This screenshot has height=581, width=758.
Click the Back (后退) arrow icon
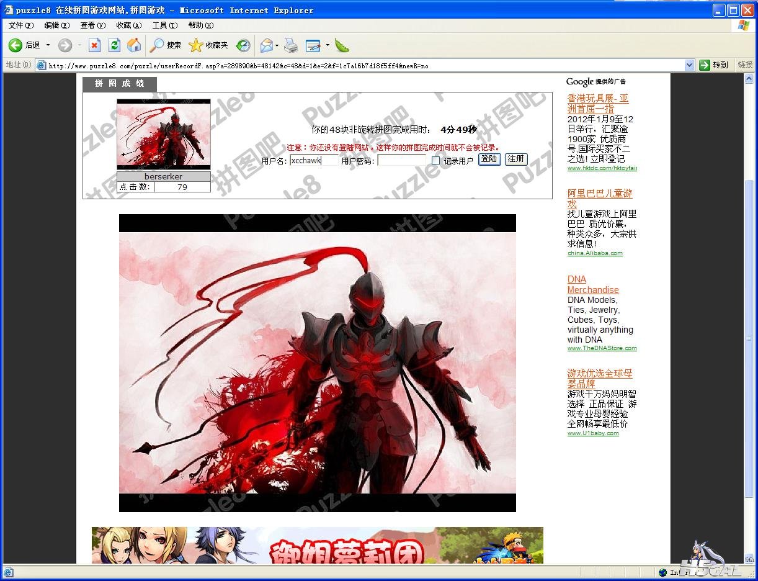click(x=16, y=45)
